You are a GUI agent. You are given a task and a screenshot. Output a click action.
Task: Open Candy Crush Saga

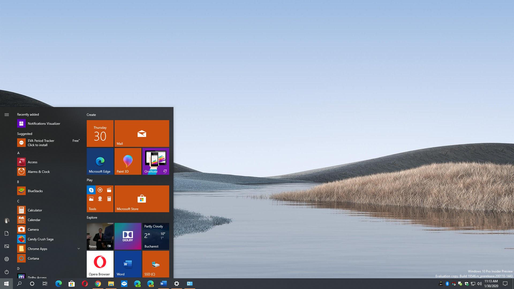click(49, 239)
